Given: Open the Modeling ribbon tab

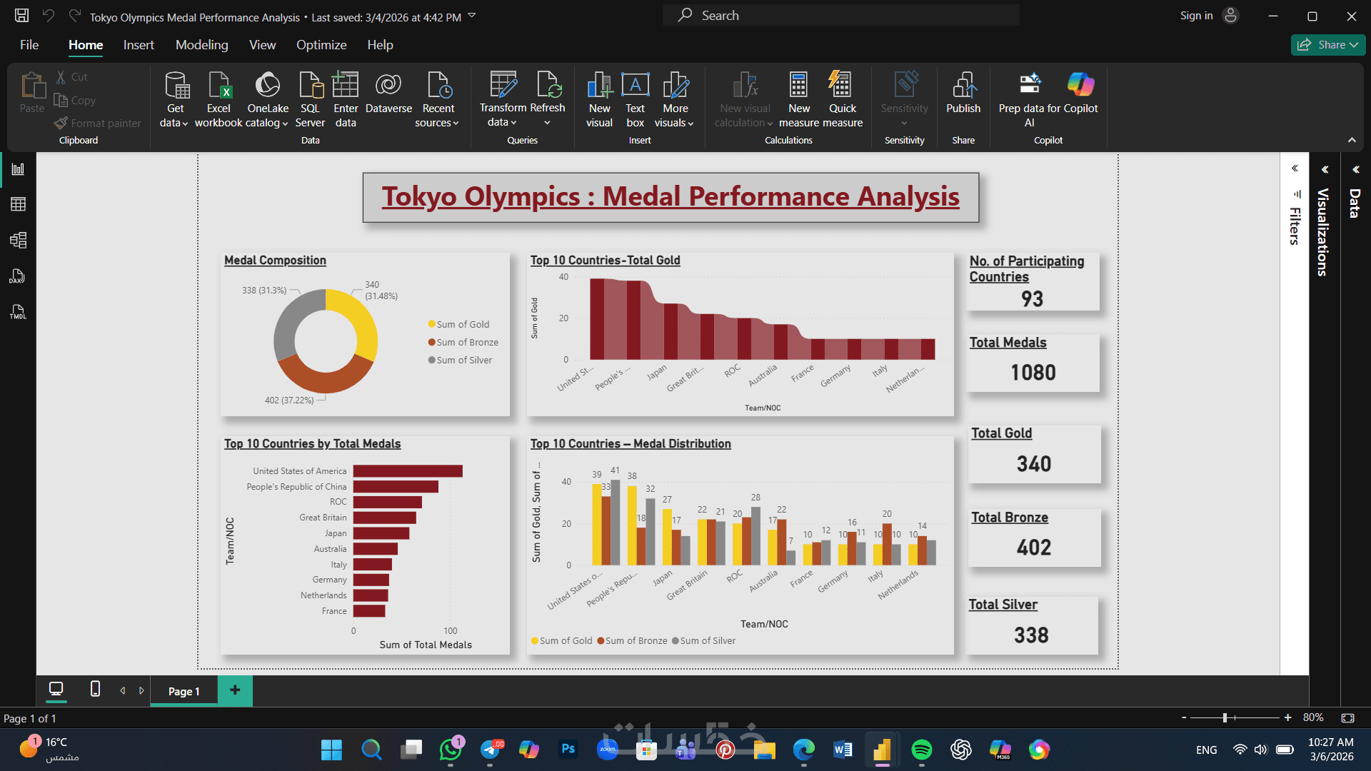Looking at the screenshot, I should (x=201, y=45).
